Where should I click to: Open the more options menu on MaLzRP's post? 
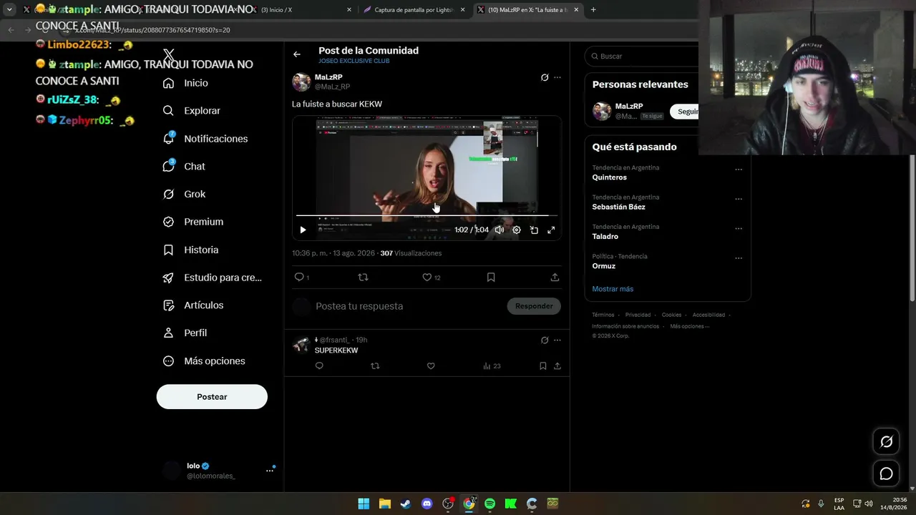click(x=557, y=77)
